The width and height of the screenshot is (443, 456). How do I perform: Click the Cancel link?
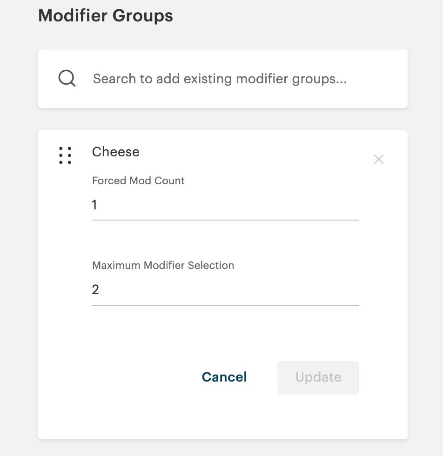tap(224, 377)
